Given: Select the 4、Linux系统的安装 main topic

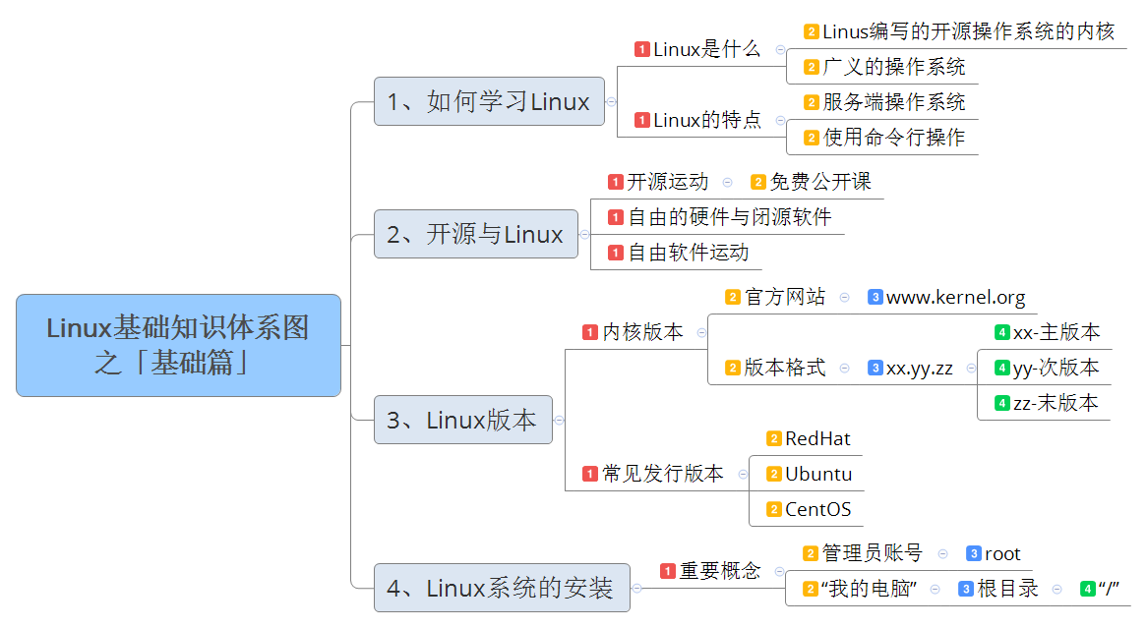Looking at the screenshot, I should pos(502,588).
